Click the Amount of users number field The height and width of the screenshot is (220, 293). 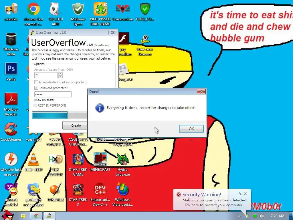46,75
